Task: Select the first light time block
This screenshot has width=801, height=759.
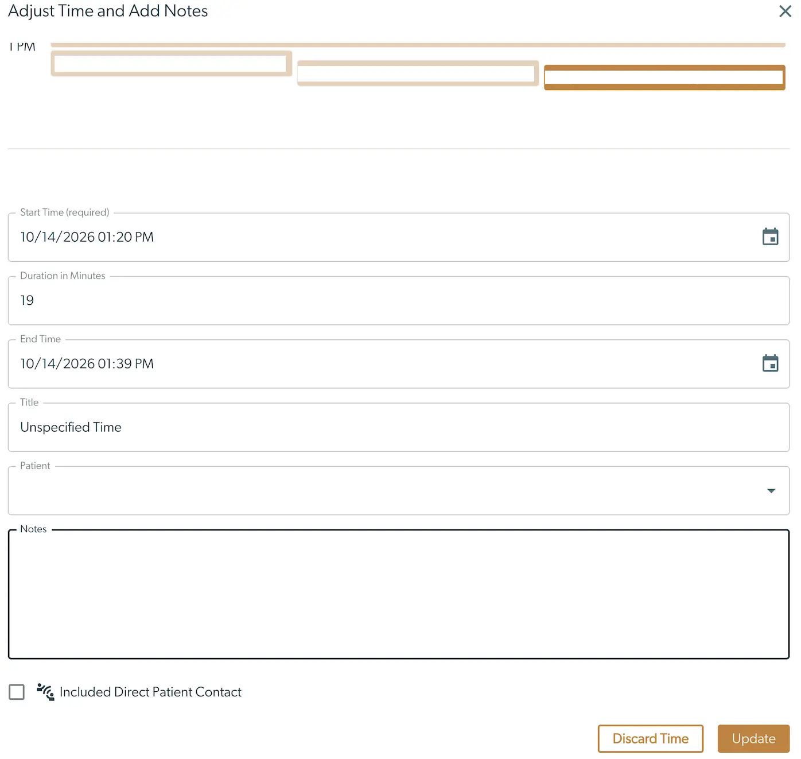Action: coord(171,64)
